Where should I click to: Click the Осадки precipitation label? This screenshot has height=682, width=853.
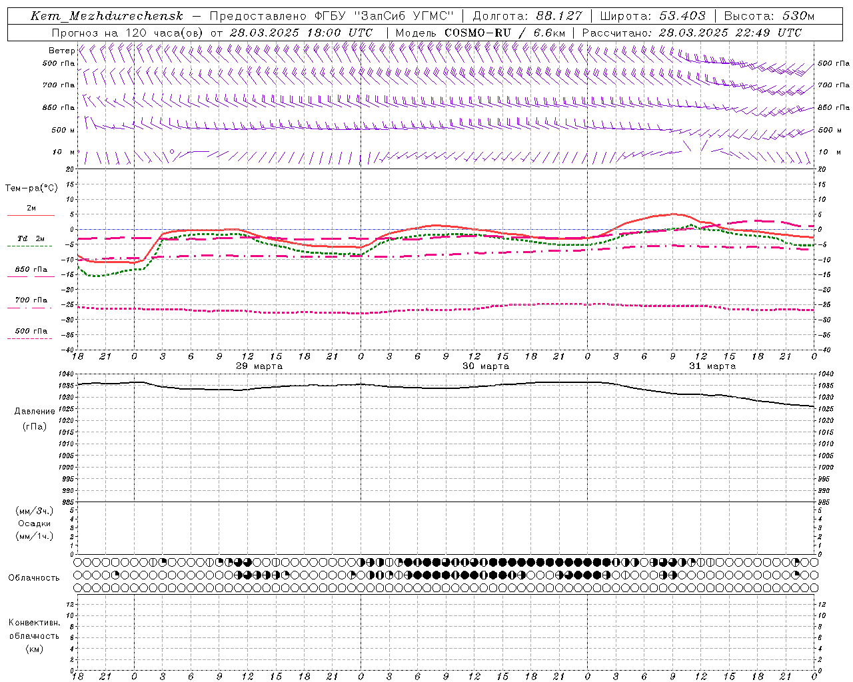[35, 523]
